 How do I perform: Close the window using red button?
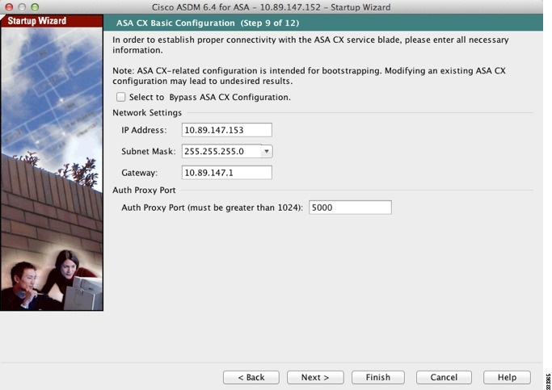(9, 7)
